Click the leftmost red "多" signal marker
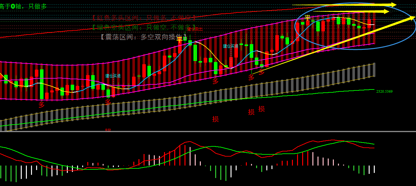416x186 pixels. [x=42, y=105]
